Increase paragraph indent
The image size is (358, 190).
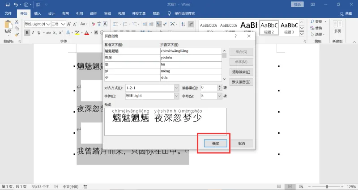[151, 24]
